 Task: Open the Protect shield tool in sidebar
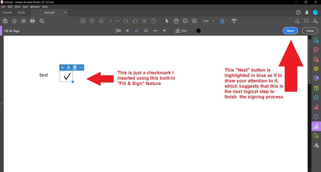pyautogui.click(x=316, y=117)
